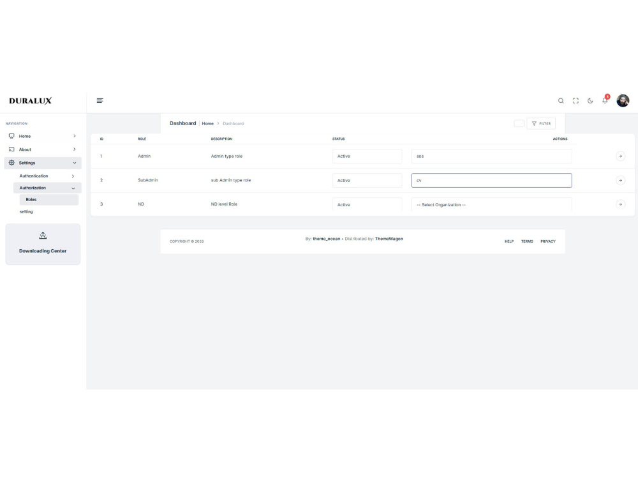Expand the Authentication submenu chevron
Image resolution: width=638 pixels, height=479 pixels.
point(73,176)
